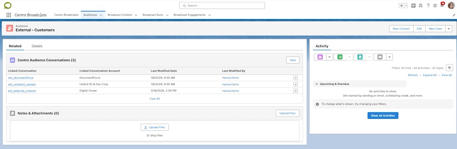Collapse the Upcoming & Overdue section
The height and width of the screenshot is (149, 457).
[317, 84]
